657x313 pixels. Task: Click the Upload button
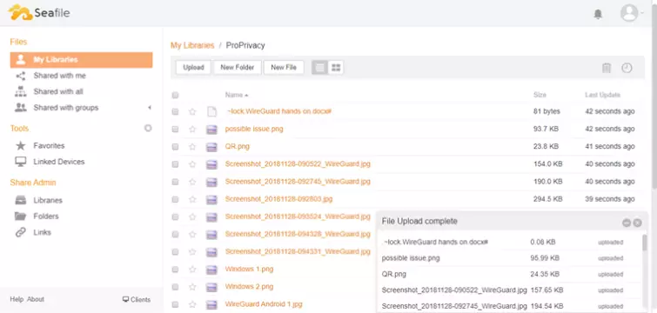[x=193, y=67]
